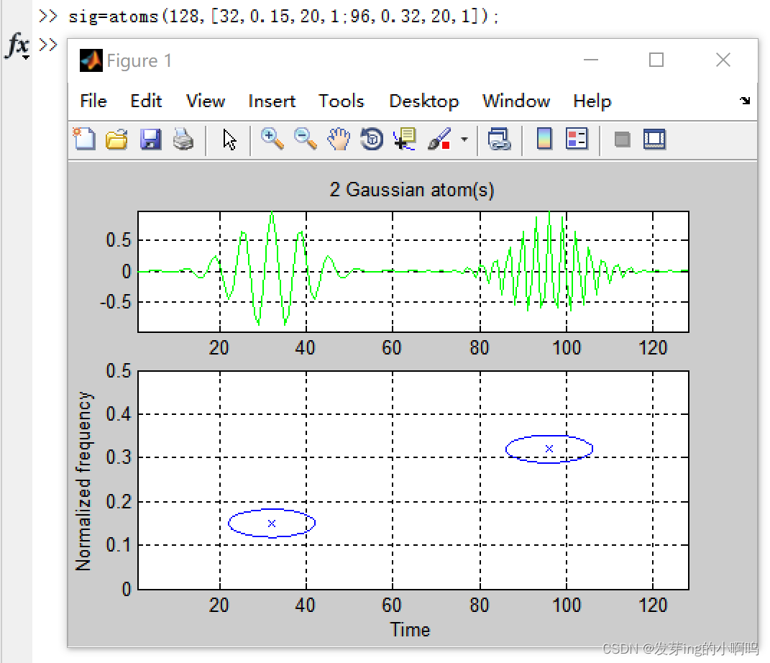Click the atom center marker near time 32

click(272, 523)
